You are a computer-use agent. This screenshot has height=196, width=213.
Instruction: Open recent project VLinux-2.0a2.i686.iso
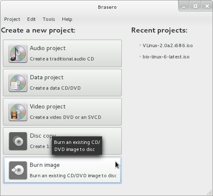pos(168,45)
